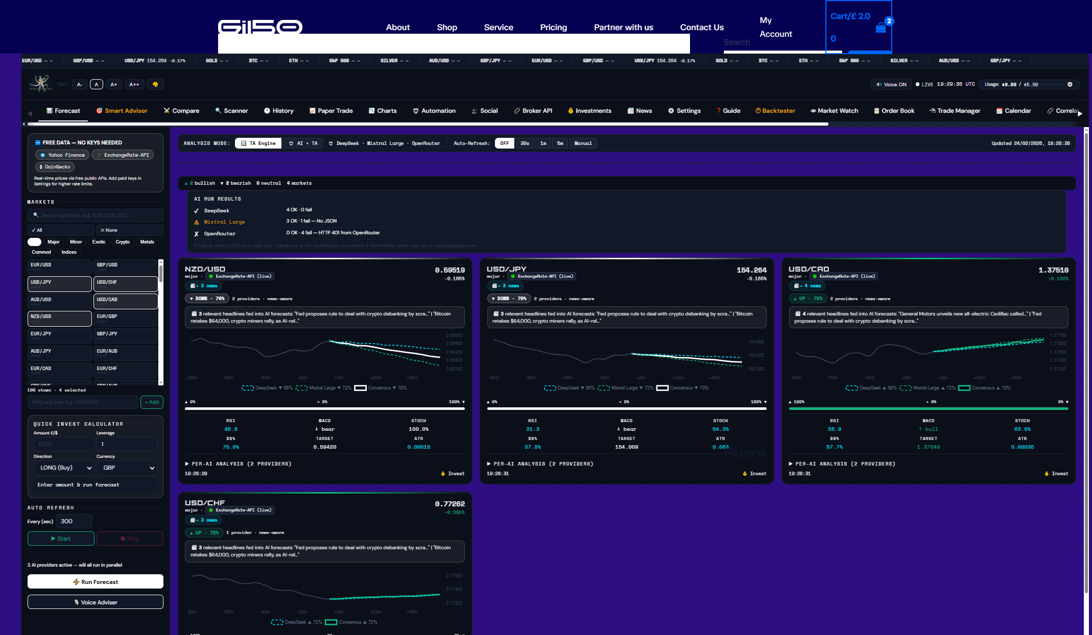Switch analysis mode to AI + TA

point(303,143)
